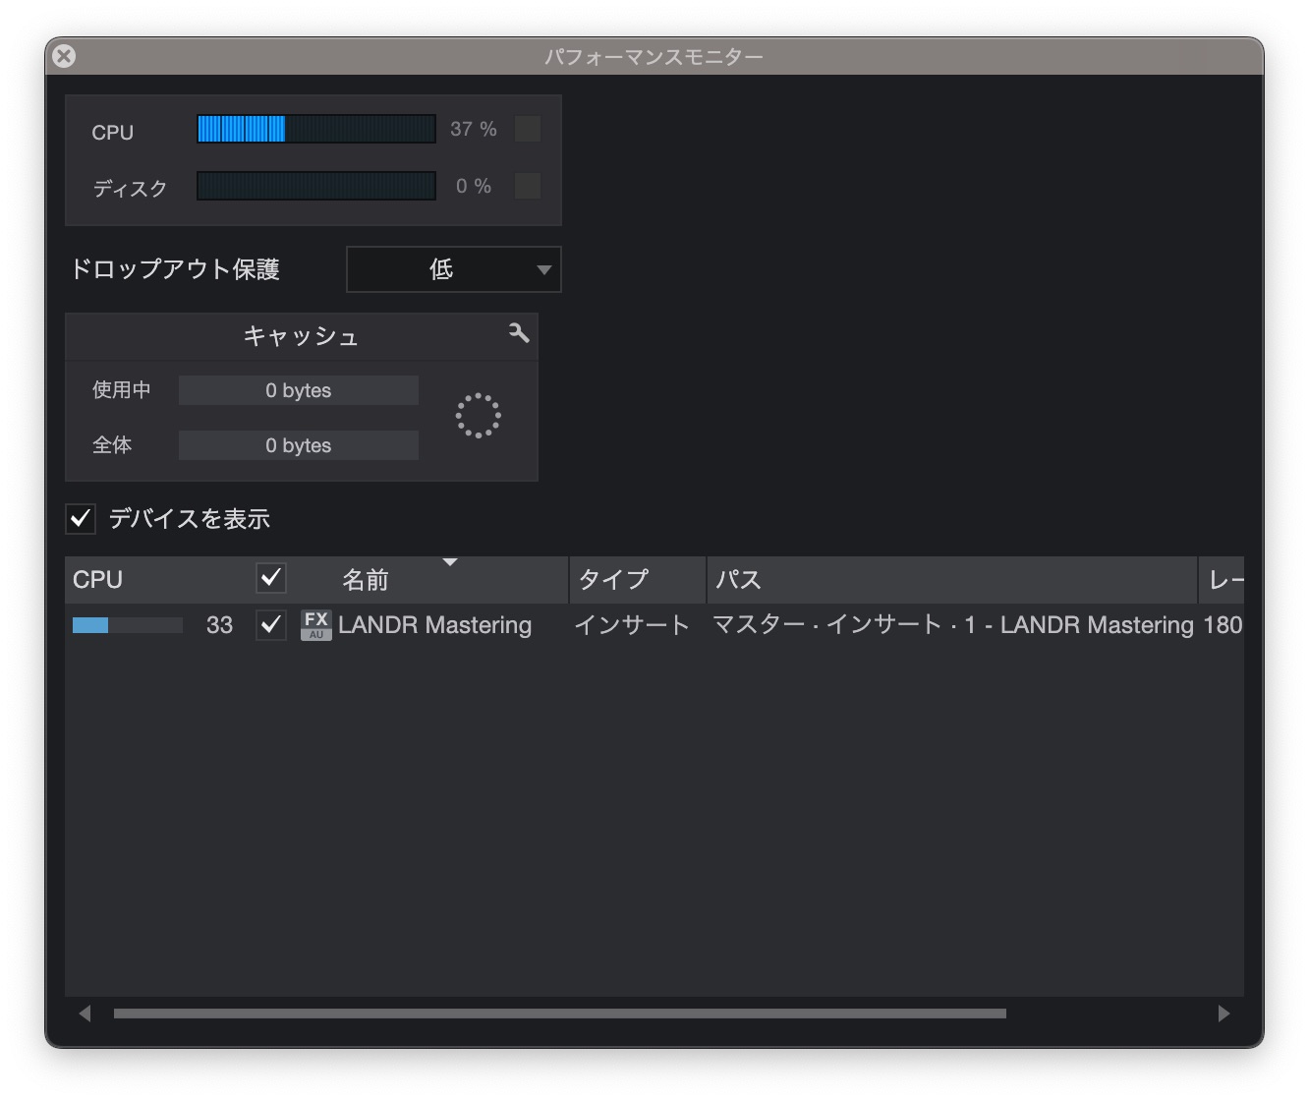Click the horizontal scrollbar thumb
Viewport: 1309px width, 1101px height.
559,1014
